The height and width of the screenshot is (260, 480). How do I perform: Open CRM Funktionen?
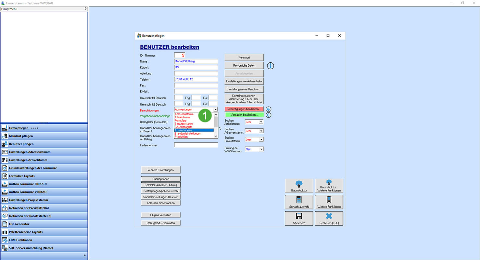[x=44, y=240]
